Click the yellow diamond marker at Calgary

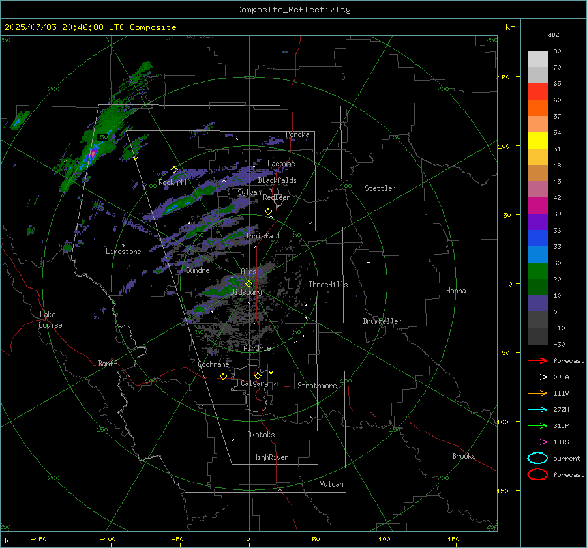[x=258, y=375]
